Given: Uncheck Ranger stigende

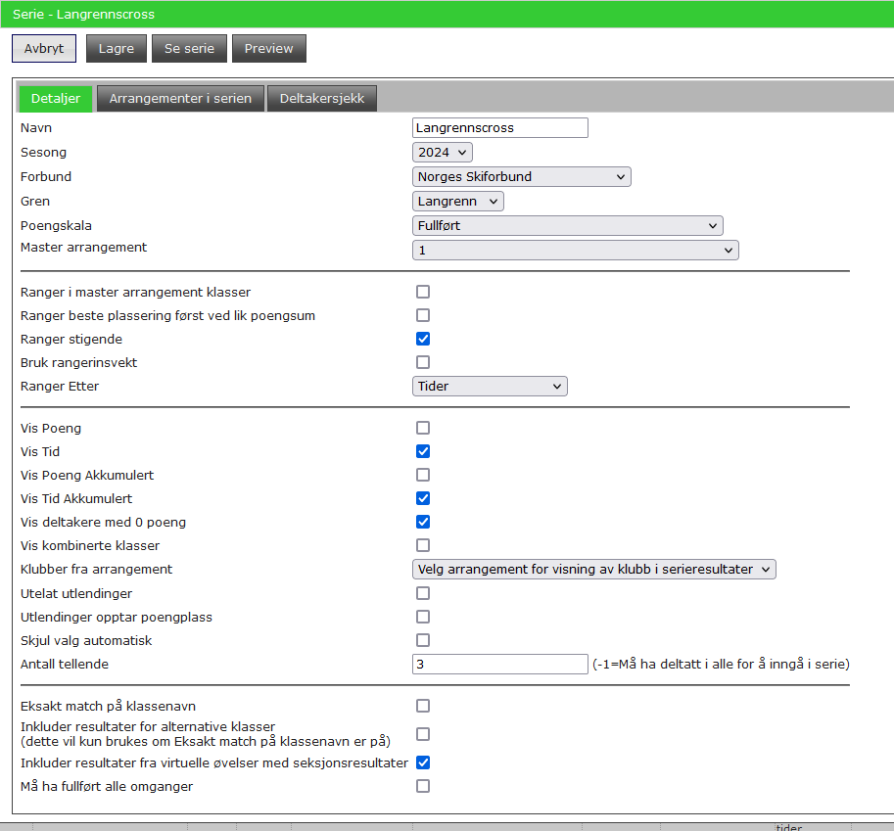Looking at the screenshot, I should click(423, 339).
